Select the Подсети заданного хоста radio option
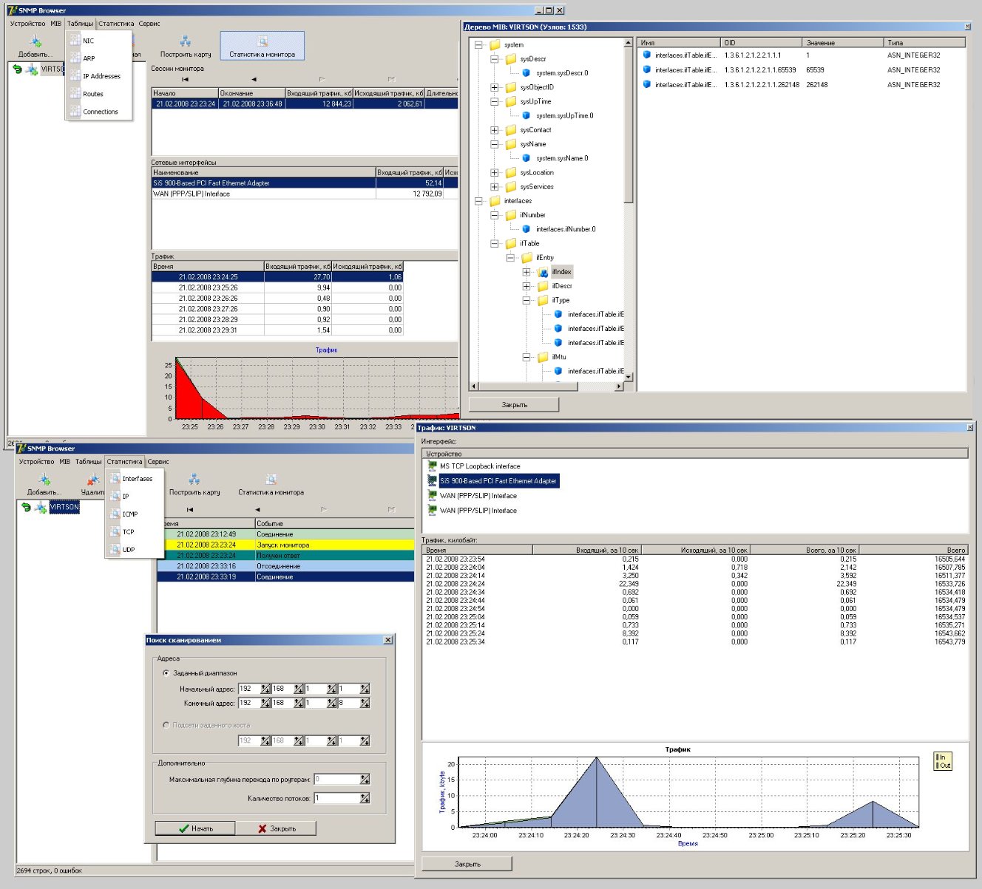The width and height of the screenshot is (982, 889). tap(166, 725)
